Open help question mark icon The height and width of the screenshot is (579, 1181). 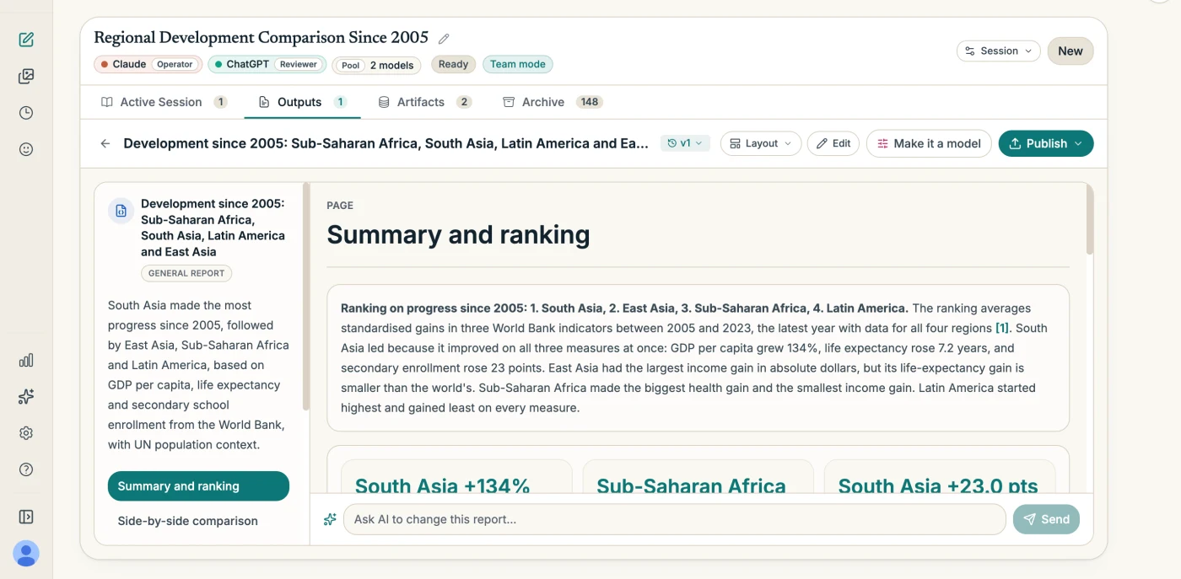pyautogui.click(x=26, y=469)
